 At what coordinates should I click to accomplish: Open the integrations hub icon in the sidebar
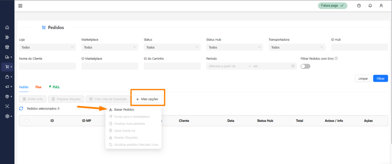pyautogui.click(x=7, y=37)
